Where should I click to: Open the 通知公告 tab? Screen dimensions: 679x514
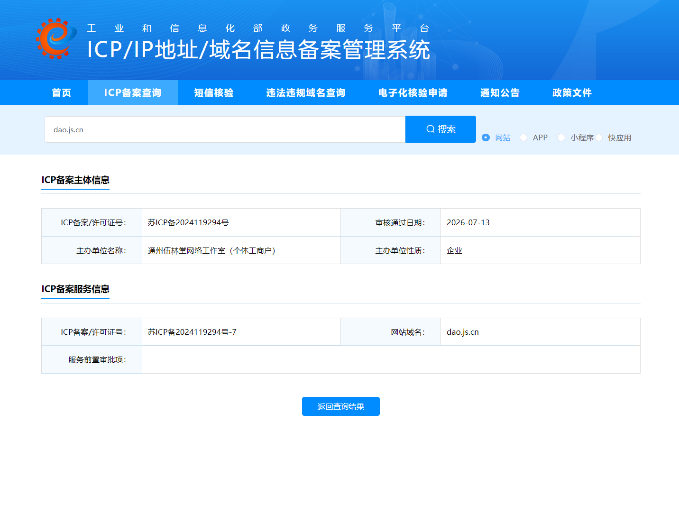[x=500, y=92]
